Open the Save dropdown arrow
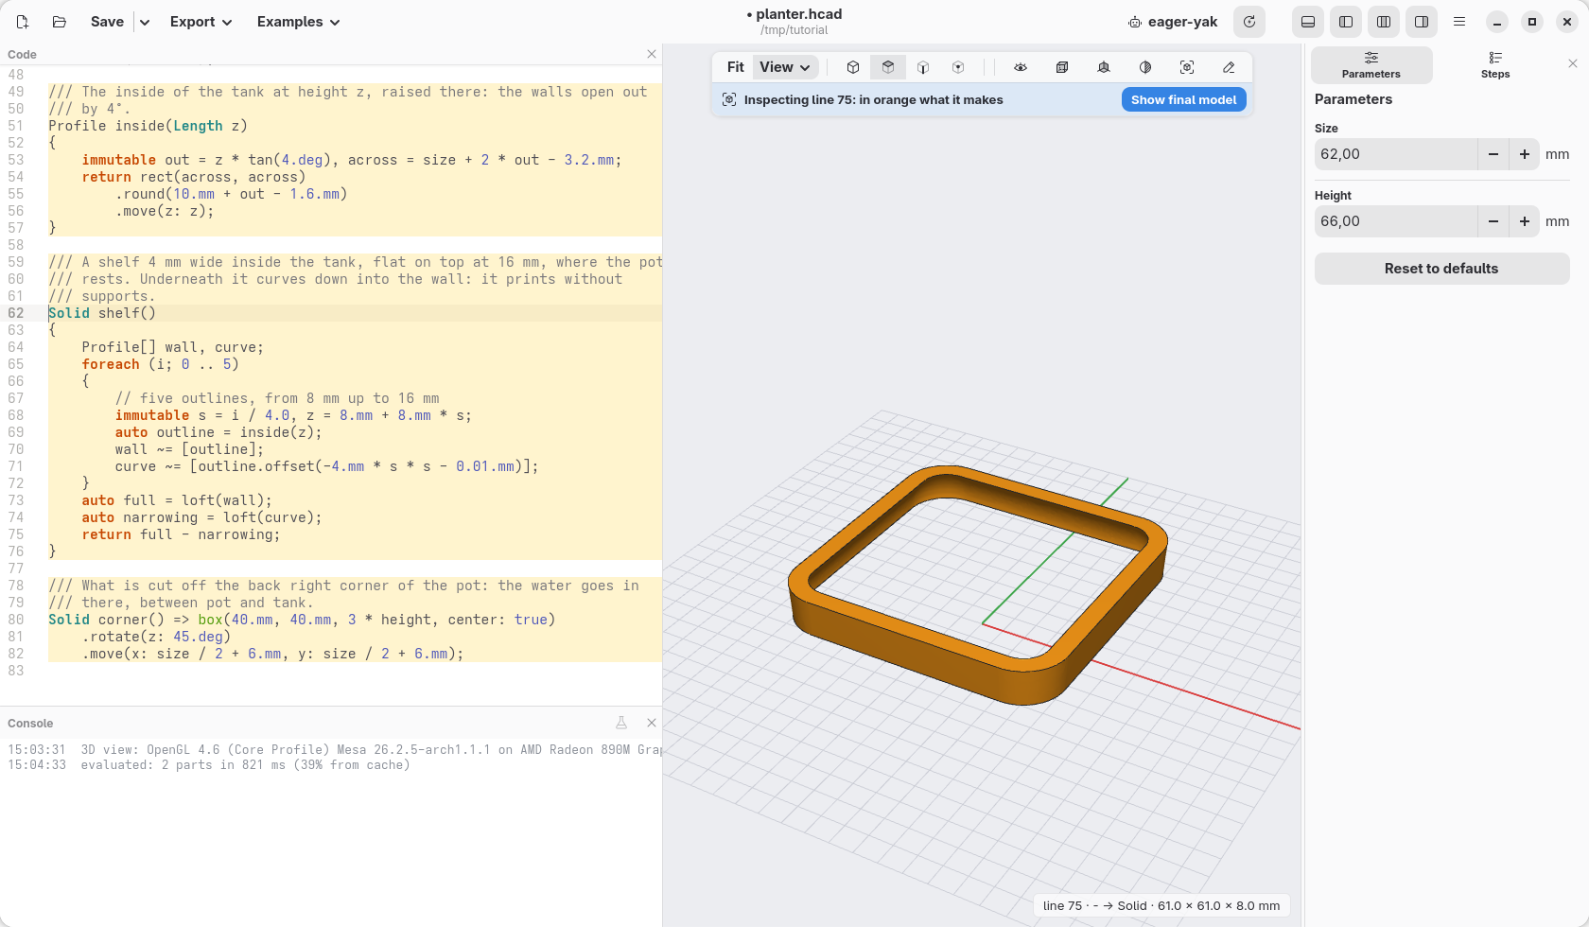This screenshot has width=1589, height=927. coord(145,22)
